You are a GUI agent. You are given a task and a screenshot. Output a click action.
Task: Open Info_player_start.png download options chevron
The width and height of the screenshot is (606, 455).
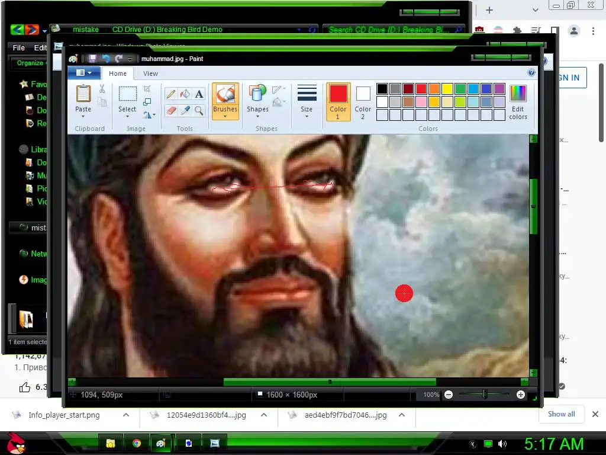(x=126, y=415)
